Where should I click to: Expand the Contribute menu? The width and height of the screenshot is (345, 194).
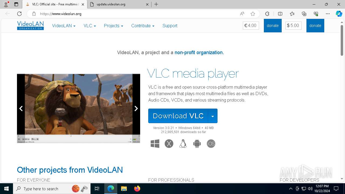[143, 26]
